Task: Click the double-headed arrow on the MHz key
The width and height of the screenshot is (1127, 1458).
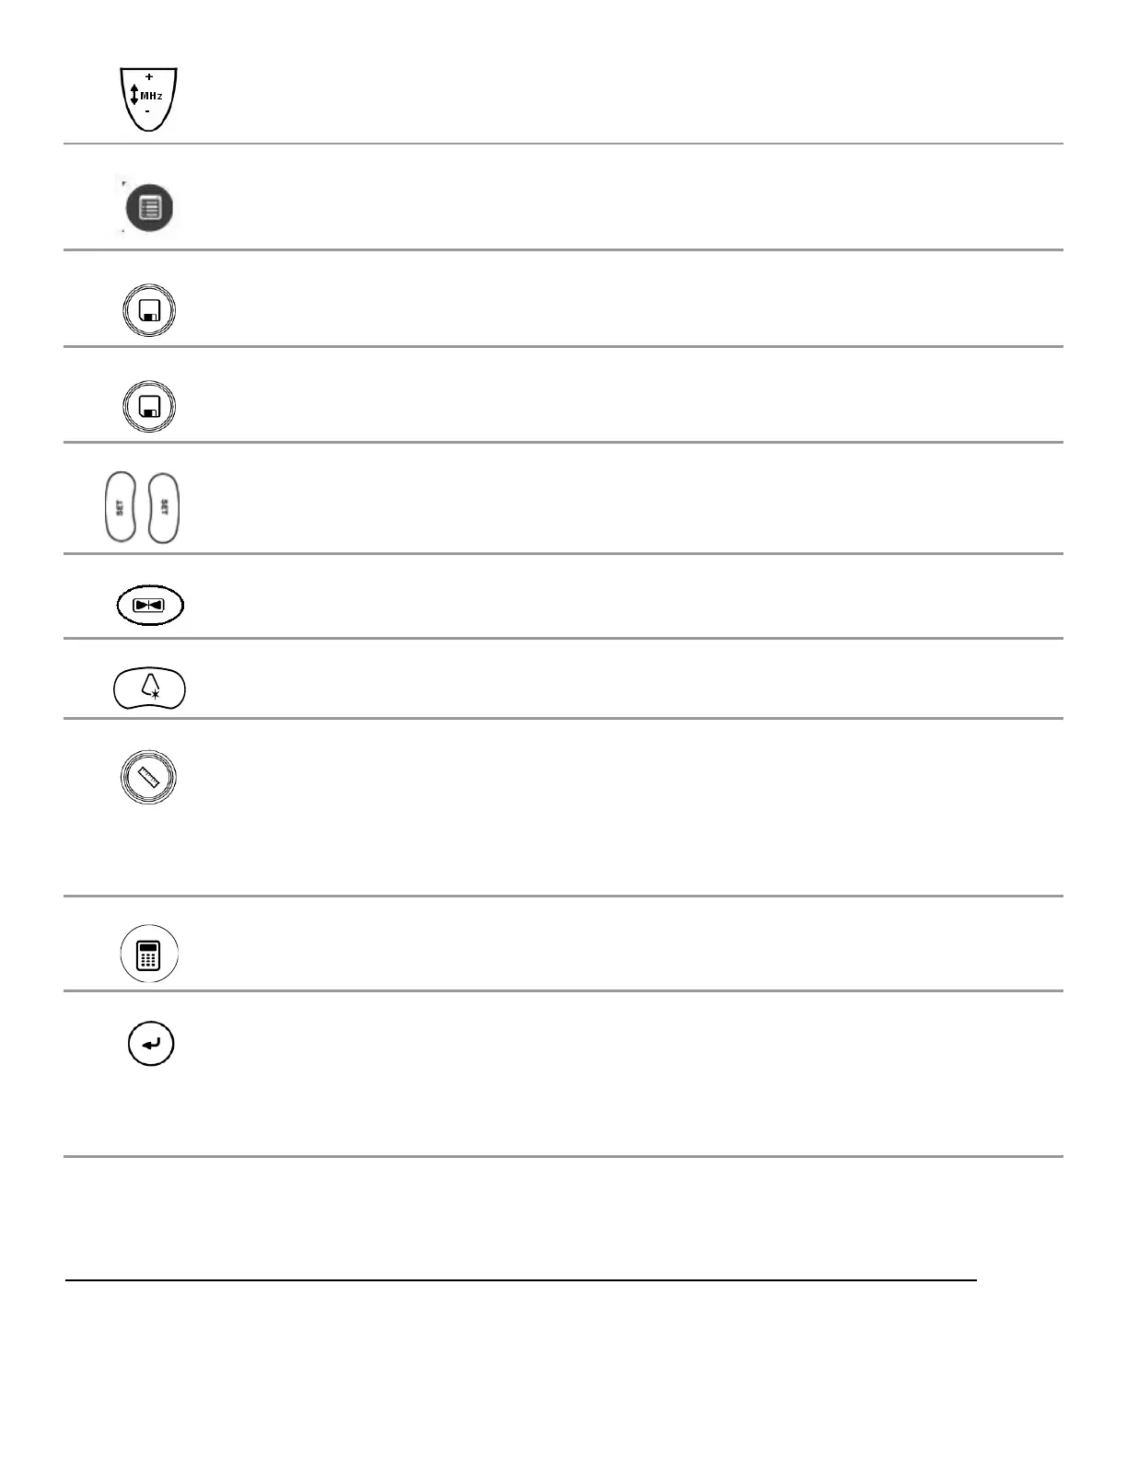Action: coord(134,95)
